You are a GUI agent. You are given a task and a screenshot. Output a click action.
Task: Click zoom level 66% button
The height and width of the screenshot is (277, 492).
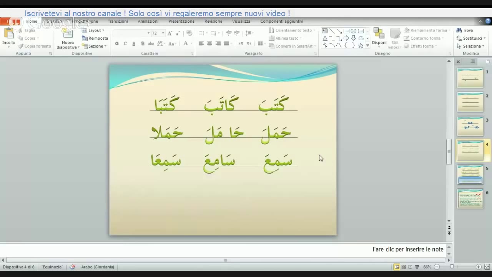click(x=427, y=267)
